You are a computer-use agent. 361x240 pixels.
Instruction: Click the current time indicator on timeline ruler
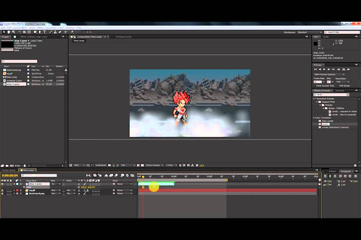143,177
